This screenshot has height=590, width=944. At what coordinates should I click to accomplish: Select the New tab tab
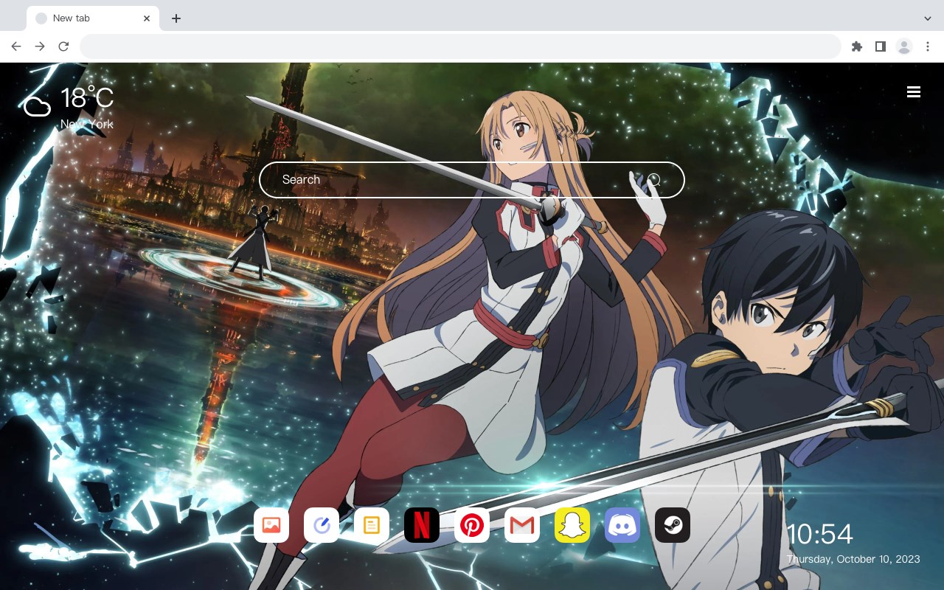click(93, 18)
